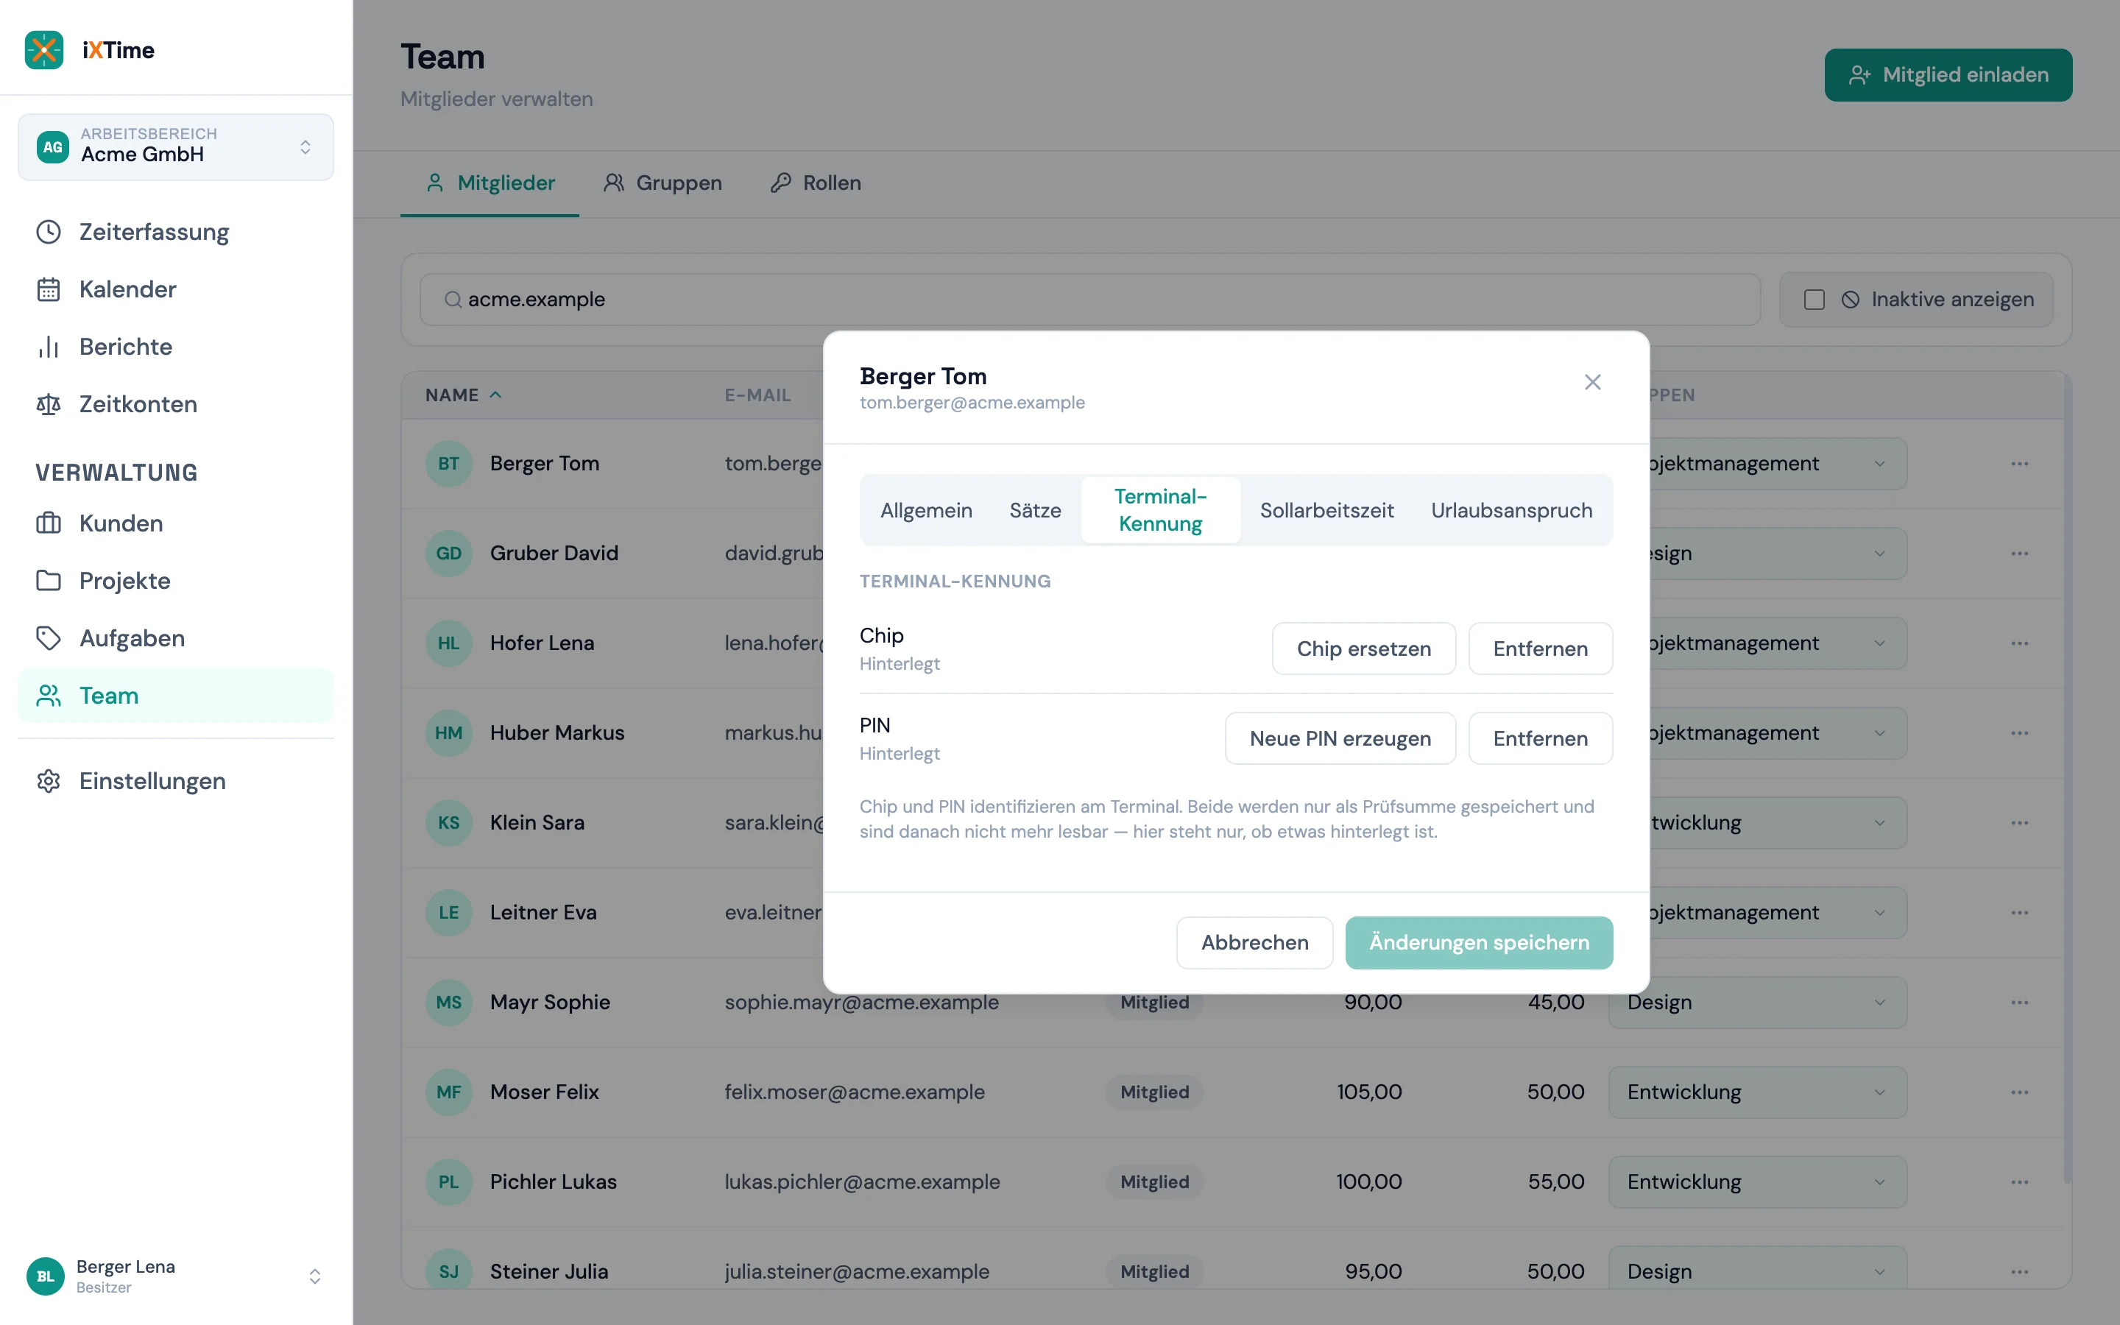Click Mitglied einladen button
2120x1325 pixels.
click(x=1948, y=75)
